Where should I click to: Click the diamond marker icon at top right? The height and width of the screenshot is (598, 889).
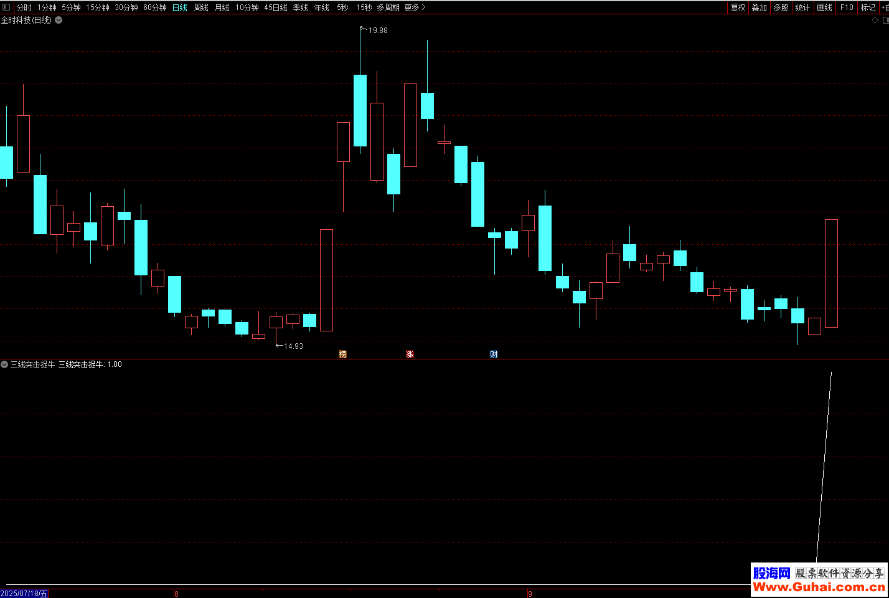point(875,20)
